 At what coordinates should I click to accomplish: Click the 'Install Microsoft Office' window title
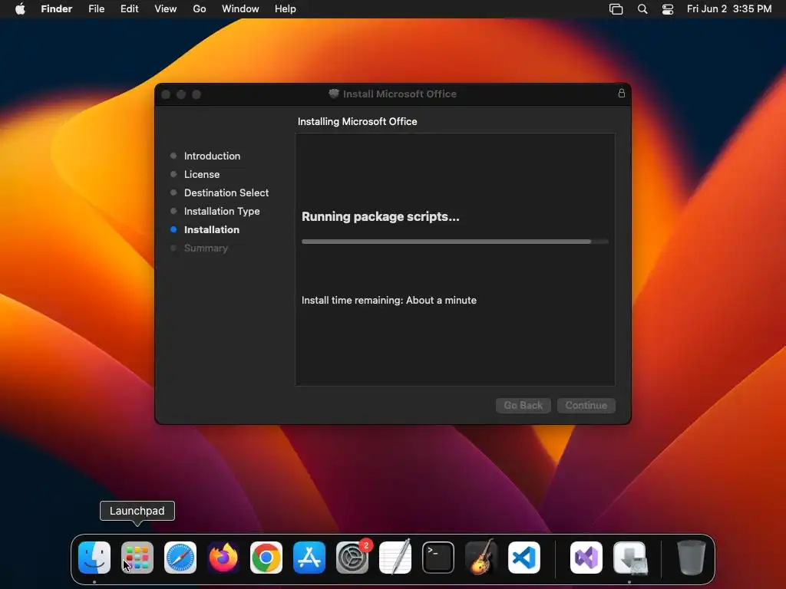point(399,94)
